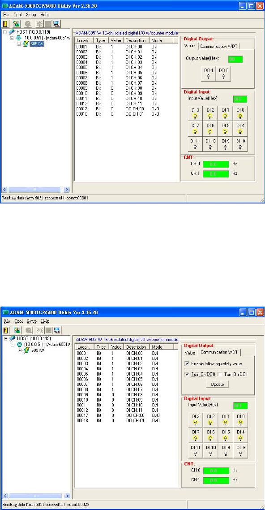Switch to Value tab in count:00023 window
Viewport: 265px width, 510px height.
(x=190, y=353)
